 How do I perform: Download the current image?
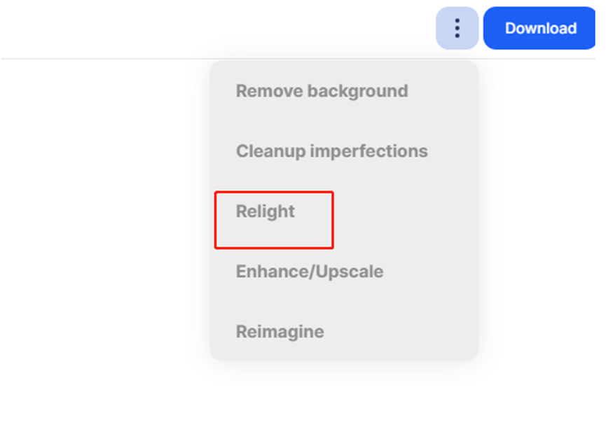click(x=539, y=28)
